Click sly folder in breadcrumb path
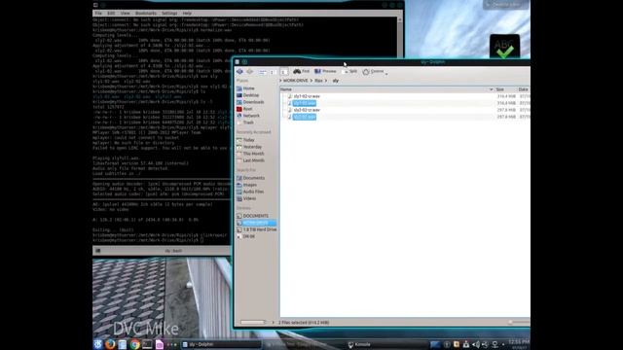Screen dimensions: 623x350 click(x=336, y=81)
